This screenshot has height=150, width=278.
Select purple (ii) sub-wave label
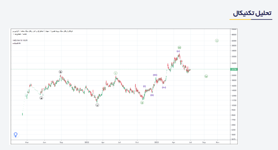coord(152,95)
